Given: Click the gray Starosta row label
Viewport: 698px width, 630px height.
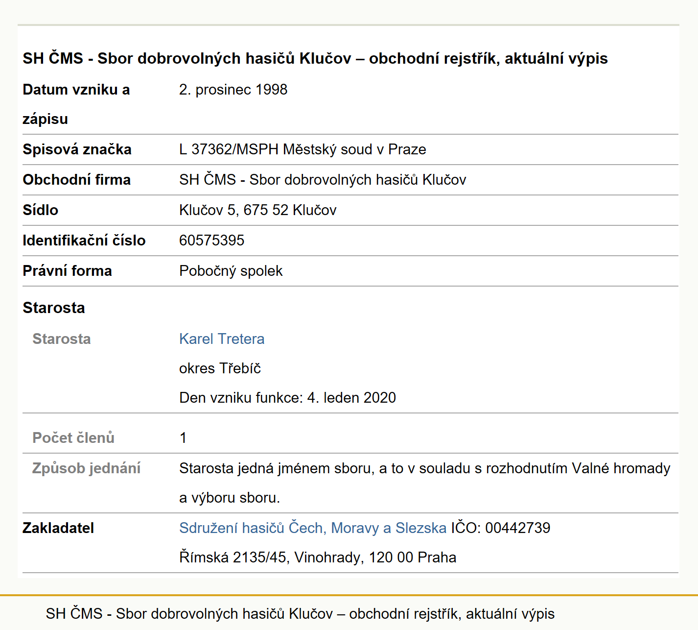Looking at the screenshot, I should pos(62,339).
